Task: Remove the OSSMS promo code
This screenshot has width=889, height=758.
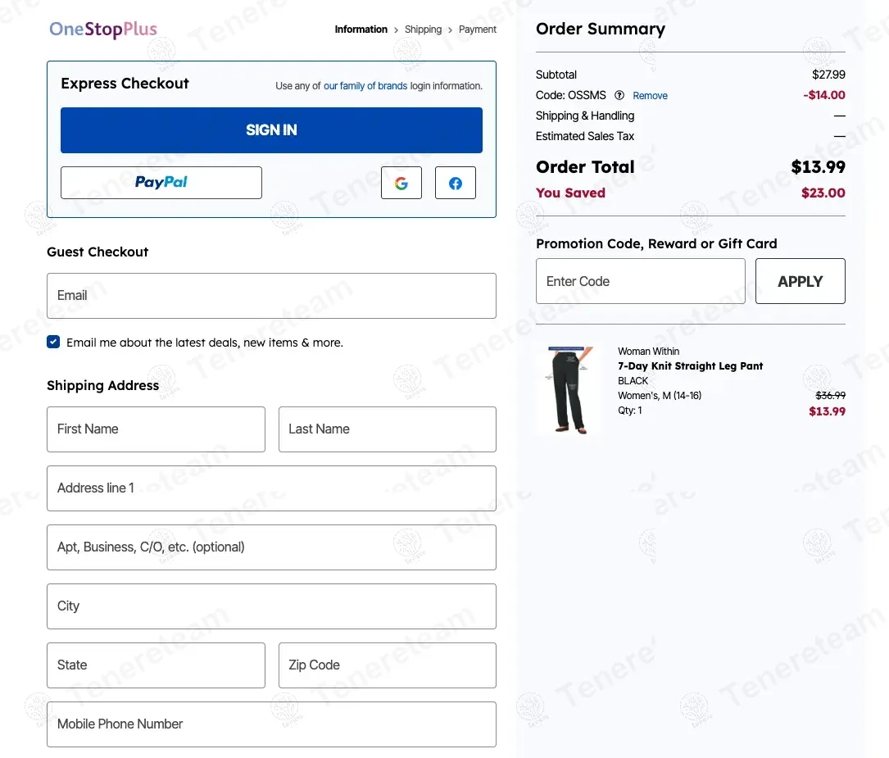Action: pyautogui.click(x=651, y=96)
